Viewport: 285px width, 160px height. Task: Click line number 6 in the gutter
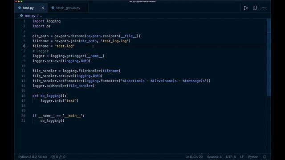(24, 46)
